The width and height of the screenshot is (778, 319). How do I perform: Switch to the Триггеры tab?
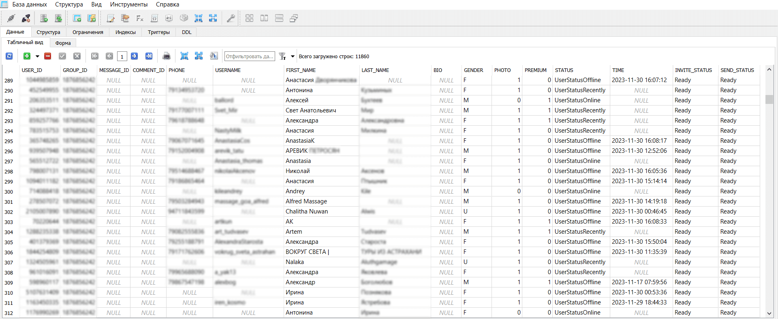coord(158,32)
